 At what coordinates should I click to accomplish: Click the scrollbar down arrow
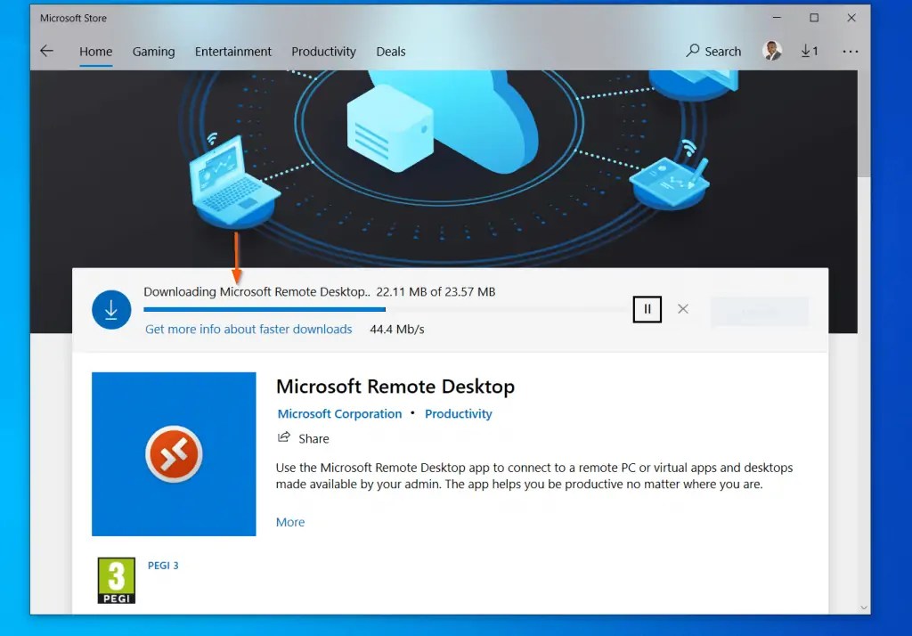(864, 607)
